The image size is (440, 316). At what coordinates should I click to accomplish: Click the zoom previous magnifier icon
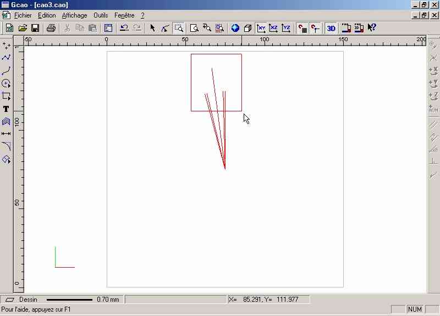pyautogui.click(x=207, y=28)
